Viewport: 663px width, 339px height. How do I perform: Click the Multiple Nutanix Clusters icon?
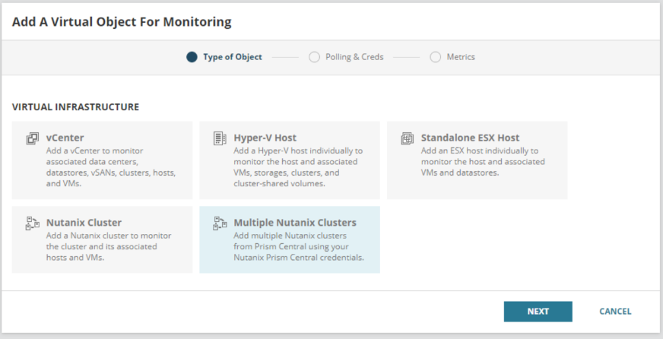[x=220, y=223]
